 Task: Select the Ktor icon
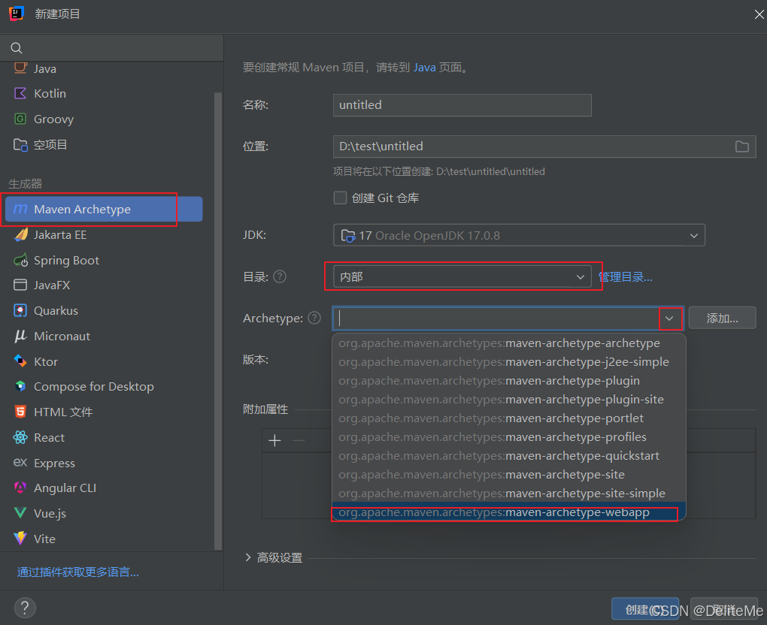20,361
